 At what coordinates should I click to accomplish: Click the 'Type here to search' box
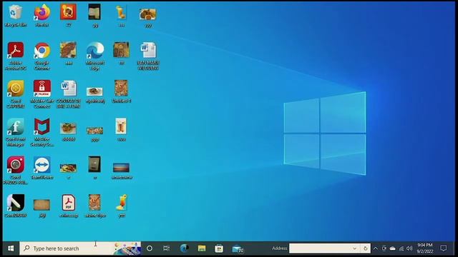coord(80,248)
